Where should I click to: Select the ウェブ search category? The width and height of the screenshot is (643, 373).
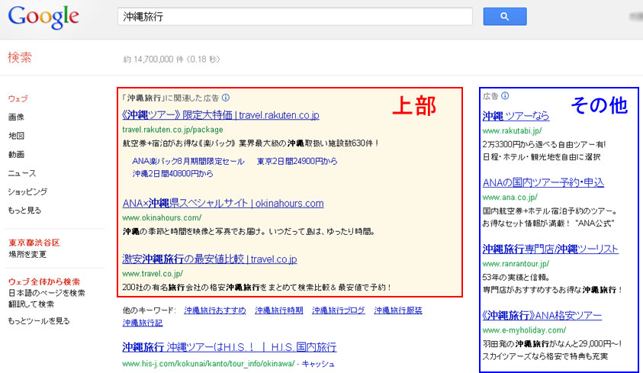[x=18, y=98]
